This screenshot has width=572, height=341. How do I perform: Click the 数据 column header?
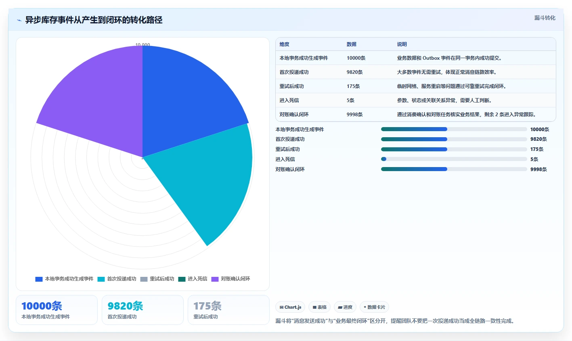(352, 44)
